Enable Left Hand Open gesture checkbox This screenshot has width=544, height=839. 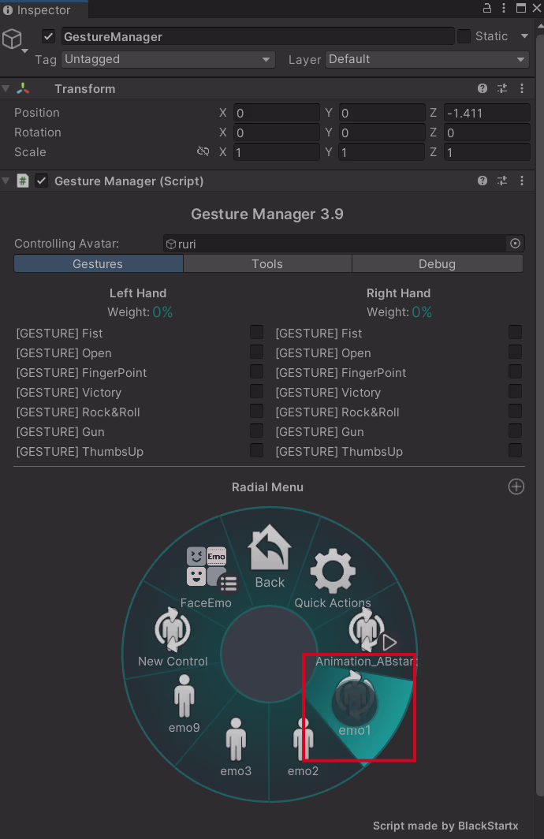(x=257, y=352)
